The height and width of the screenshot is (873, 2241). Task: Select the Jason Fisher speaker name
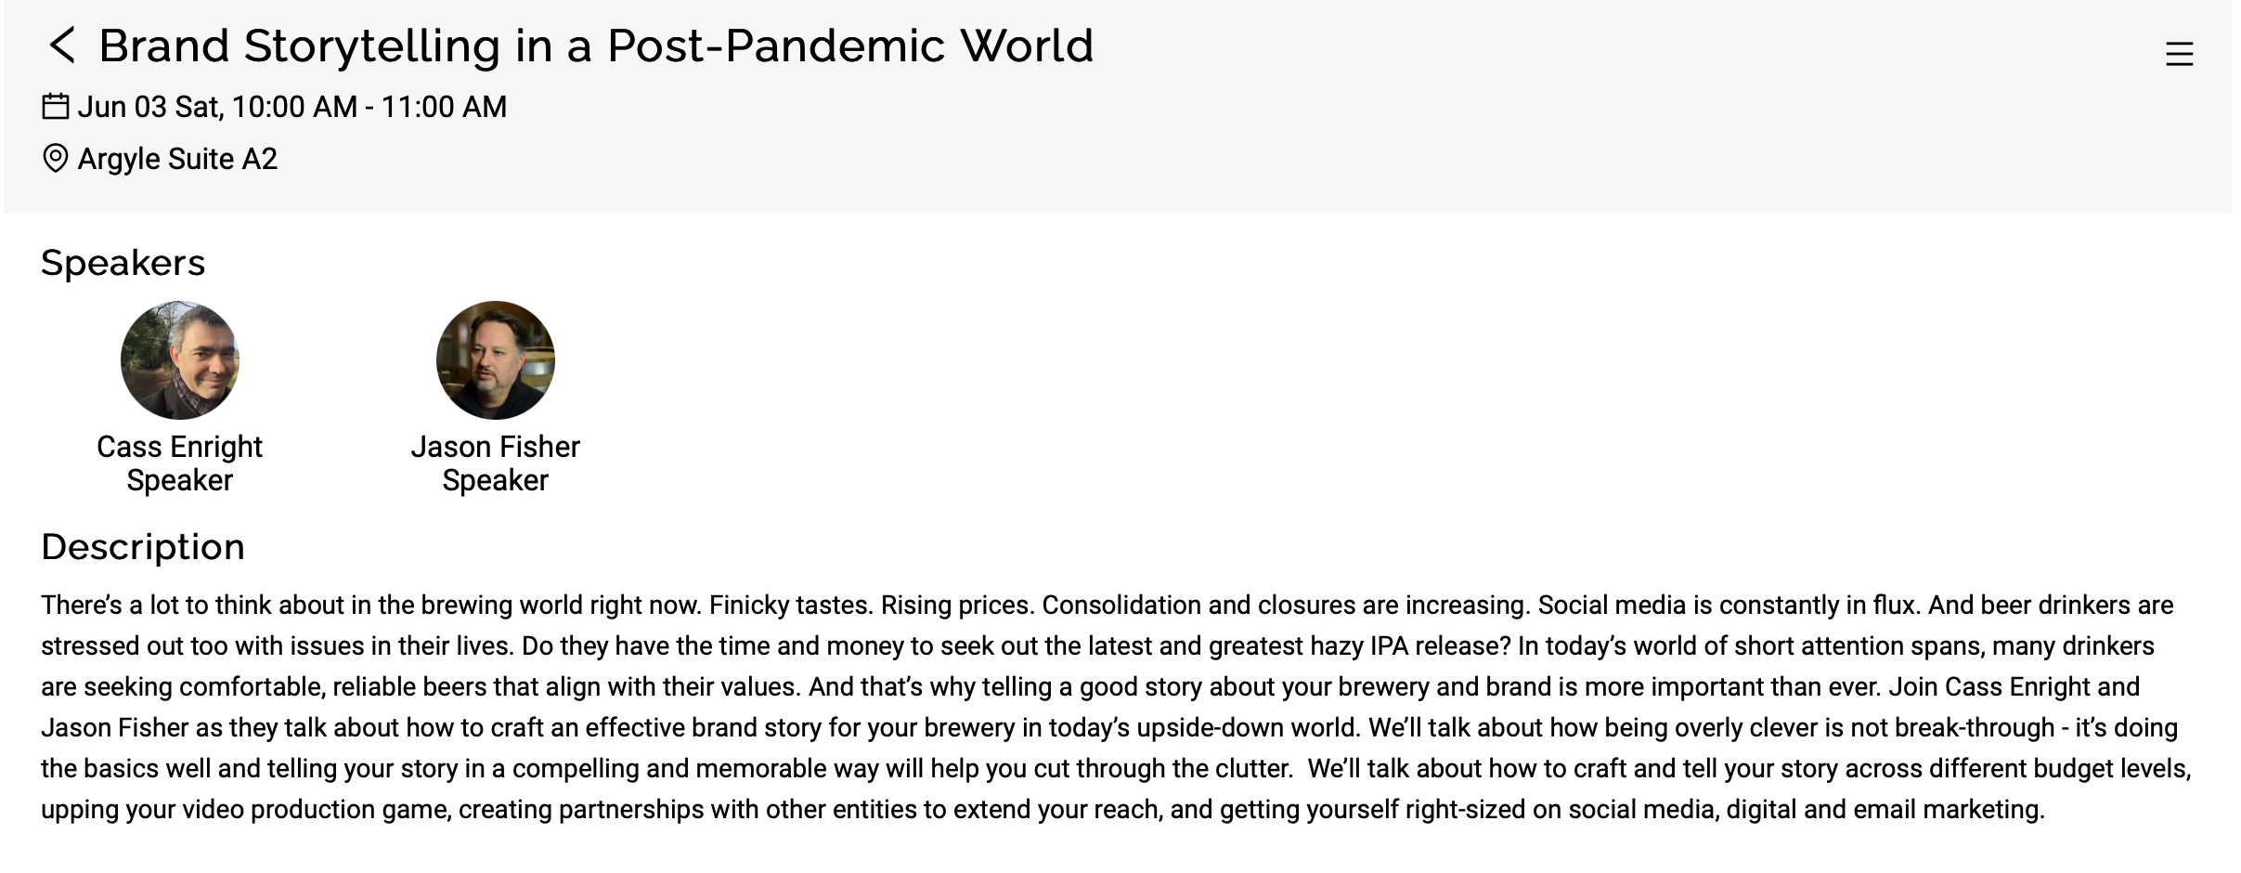496,447
